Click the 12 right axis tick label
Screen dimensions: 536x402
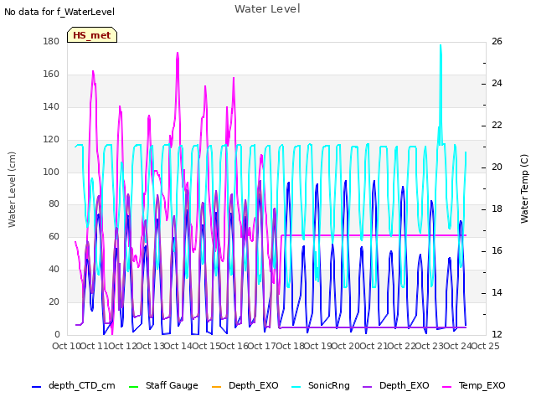[497, 334]
